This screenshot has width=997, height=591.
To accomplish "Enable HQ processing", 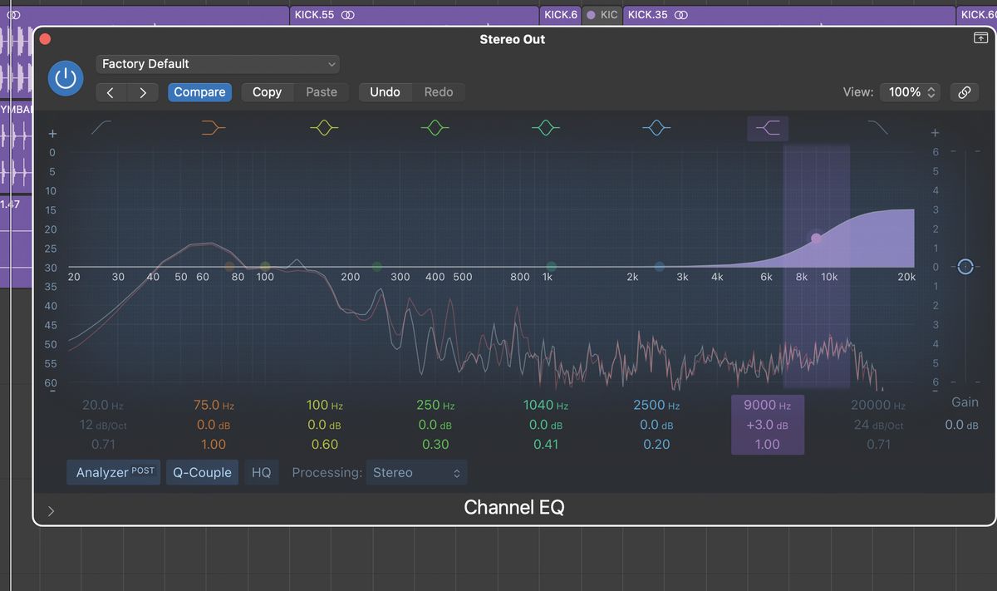I will (261, 472).
